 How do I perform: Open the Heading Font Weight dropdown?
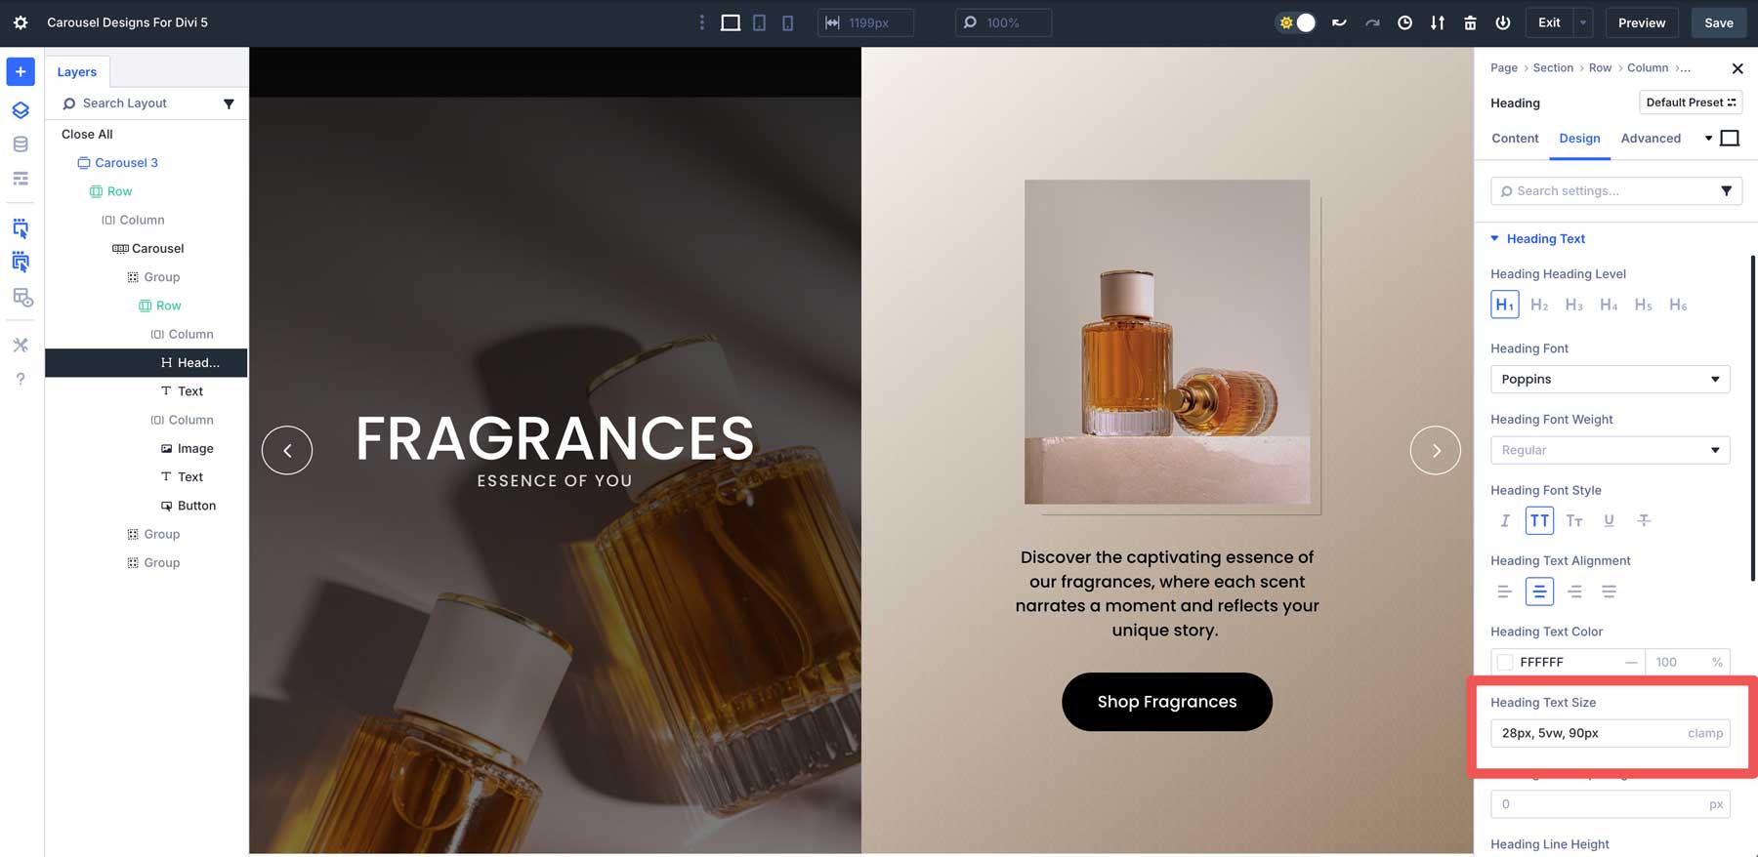click(x=1610, y=450)
